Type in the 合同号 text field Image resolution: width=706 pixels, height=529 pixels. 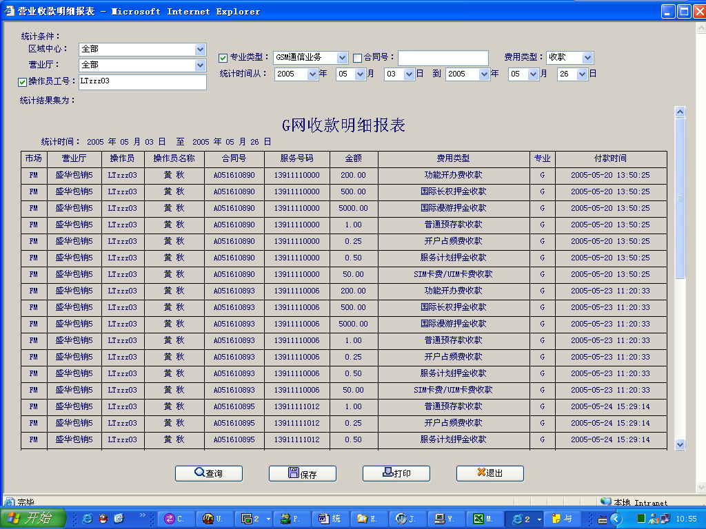tap(443, 58)
